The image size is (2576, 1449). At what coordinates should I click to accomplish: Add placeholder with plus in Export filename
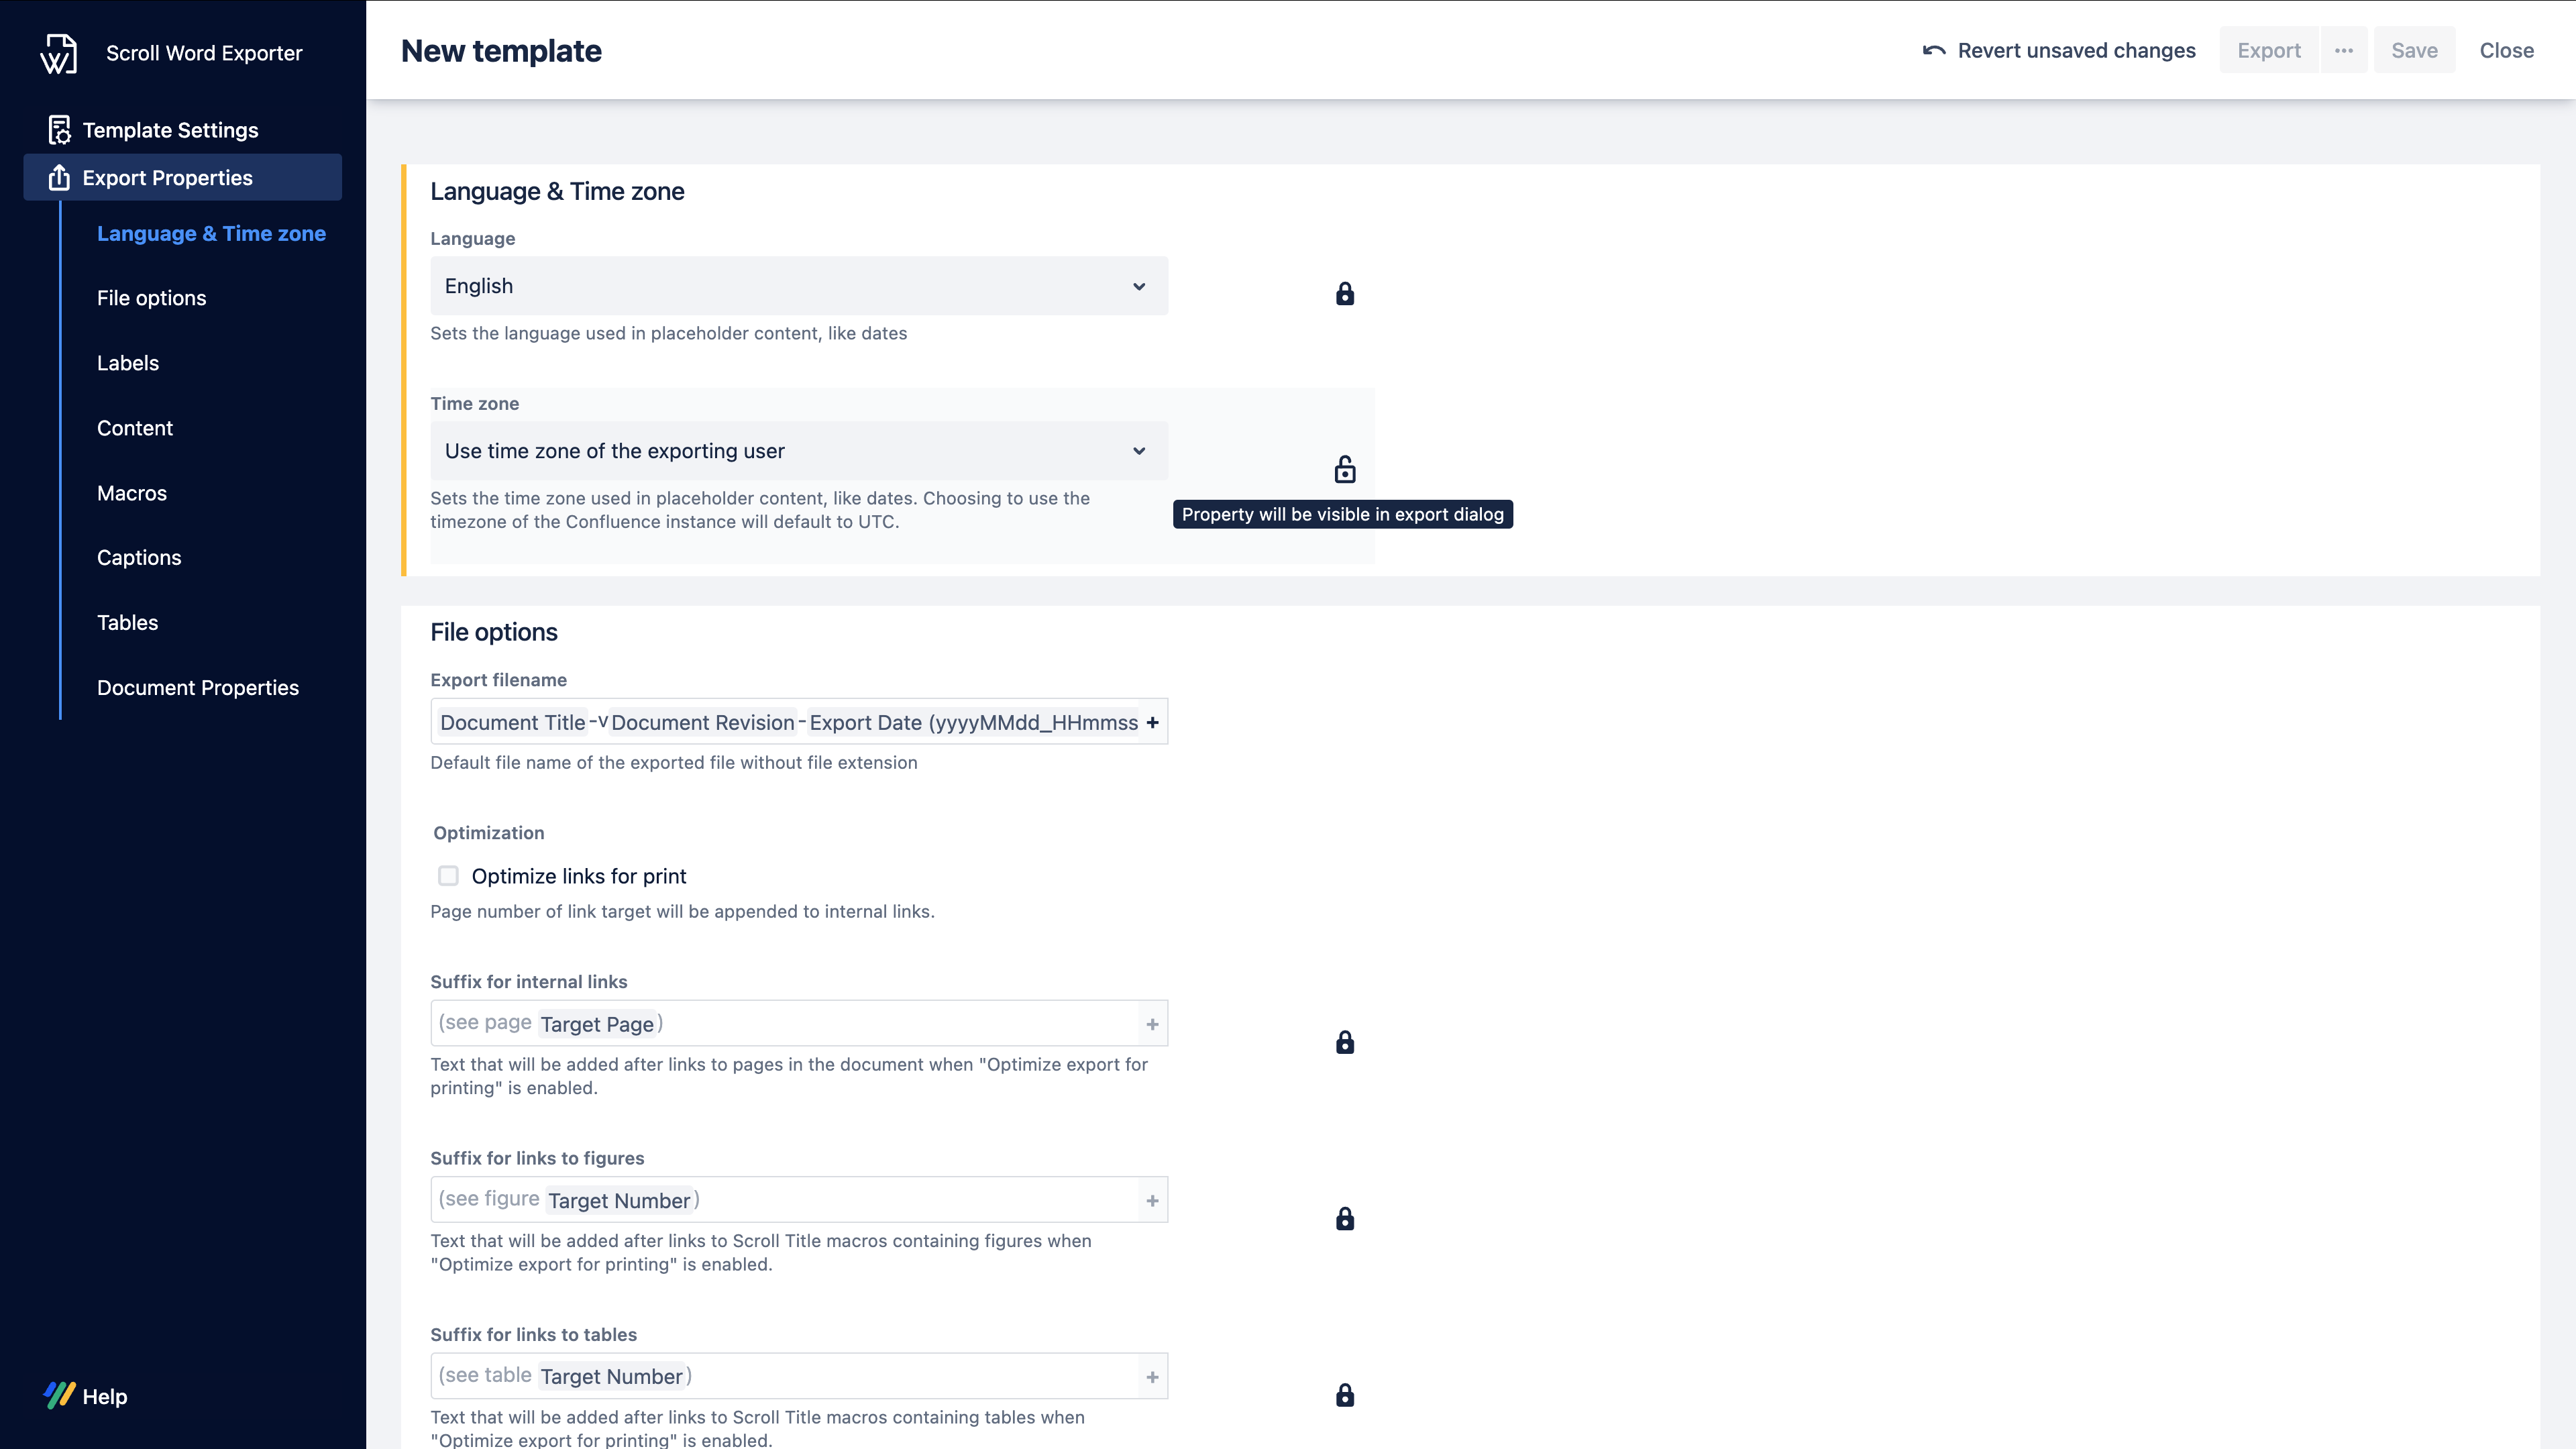tap(1152, 722)
